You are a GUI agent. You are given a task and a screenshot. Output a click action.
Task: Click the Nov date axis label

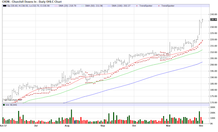coord(168,126)
